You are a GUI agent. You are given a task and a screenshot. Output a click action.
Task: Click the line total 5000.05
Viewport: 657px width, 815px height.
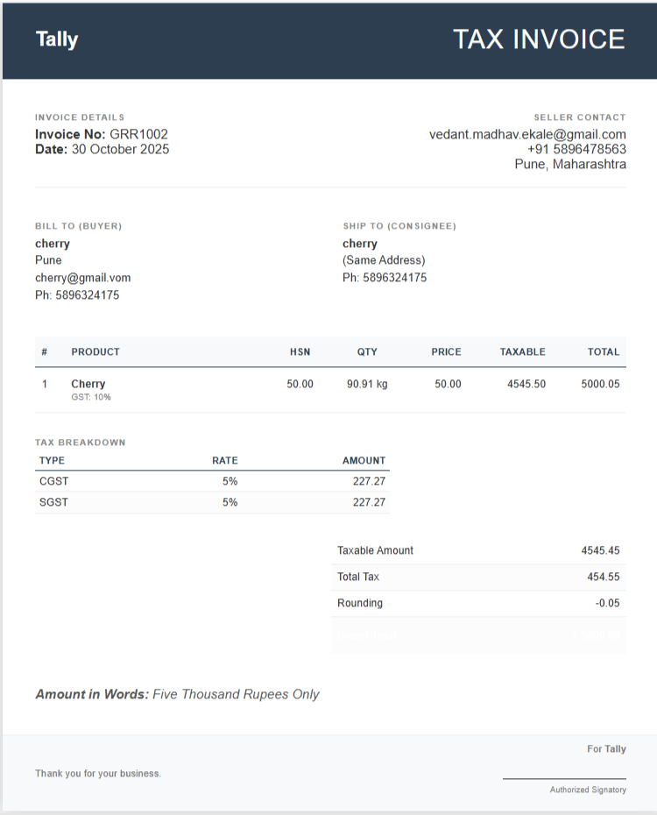click(600, 384)
